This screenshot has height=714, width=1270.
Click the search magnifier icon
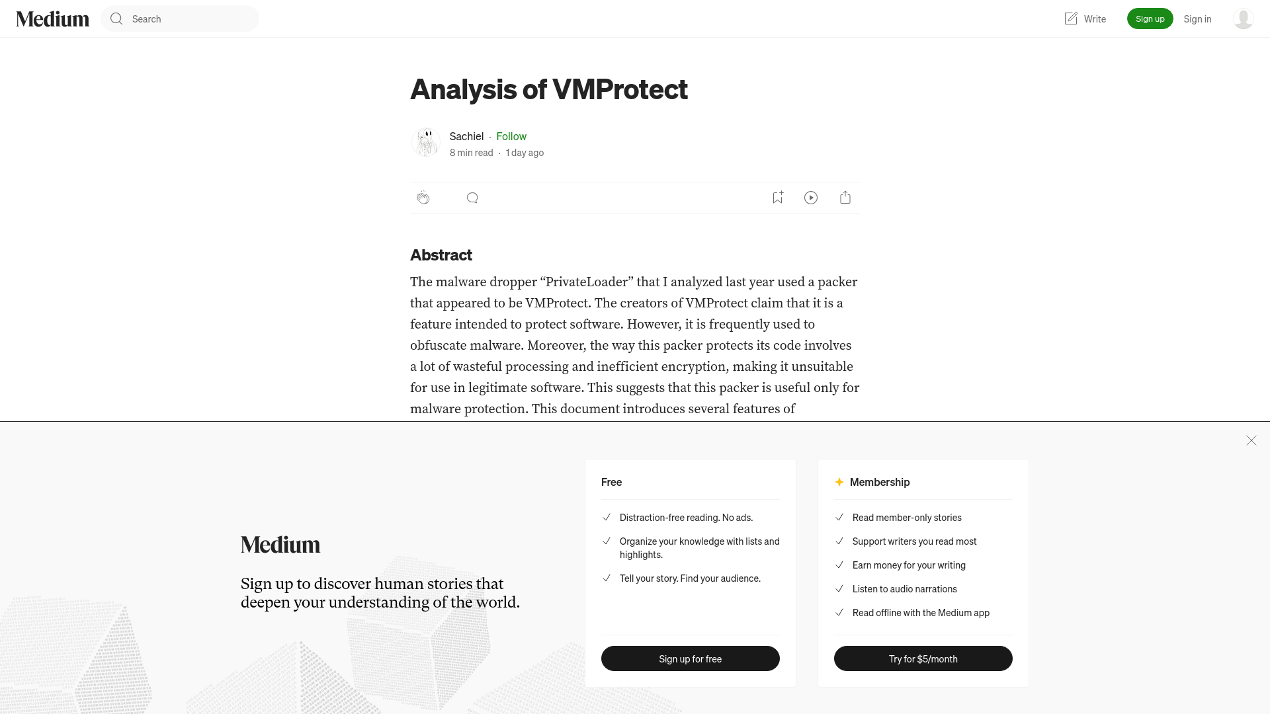point(116,19)
